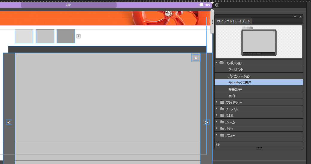The height and width of the screenshot is (164, 311).
Task: Expand the ソーシャル folder
Action: [x=217, y=109]
